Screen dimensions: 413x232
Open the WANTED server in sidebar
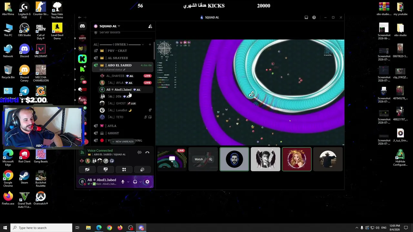pyautogui.click(x=82, y=38)
